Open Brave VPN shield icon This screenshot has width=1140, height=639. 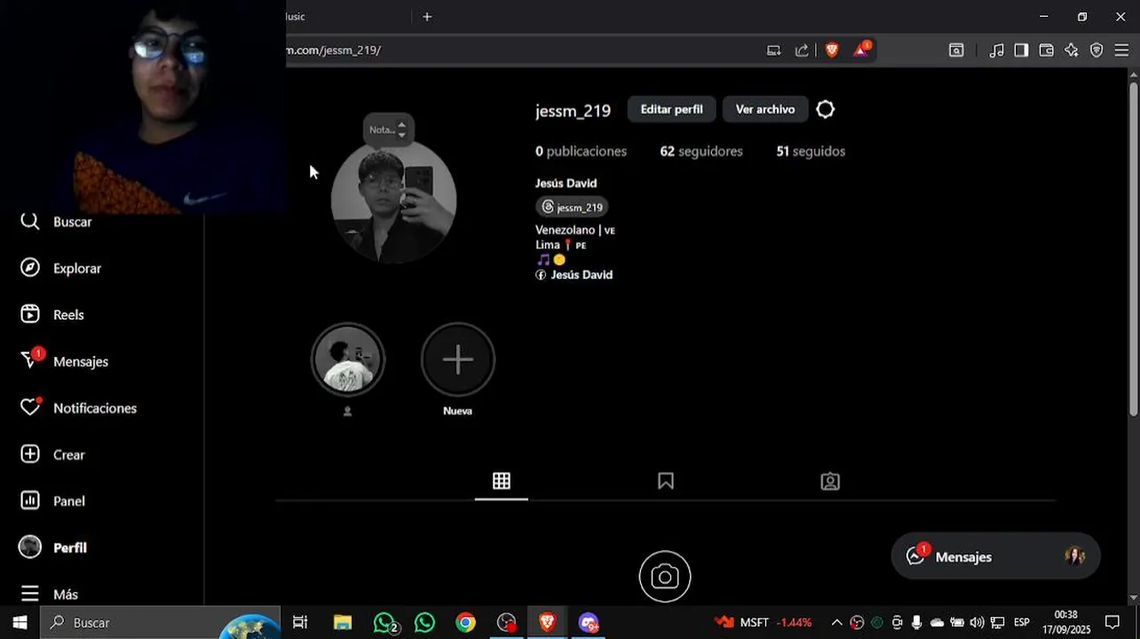pyautogui.click(x=1096, y=51)
